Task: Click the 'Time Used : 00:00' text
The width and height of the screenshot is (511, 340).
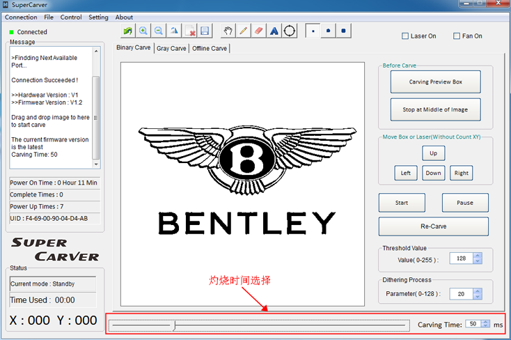Action: pyautogui.click(x=42, y=300)
